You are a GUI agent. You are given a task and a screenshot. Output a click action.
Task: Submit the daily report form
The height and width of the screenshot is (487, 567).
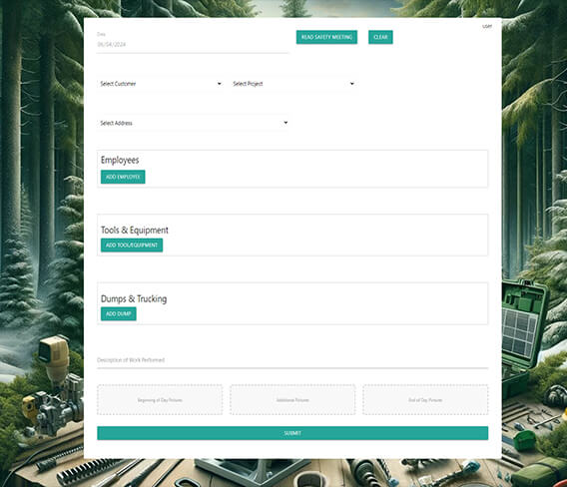click(x=292, y=433)
